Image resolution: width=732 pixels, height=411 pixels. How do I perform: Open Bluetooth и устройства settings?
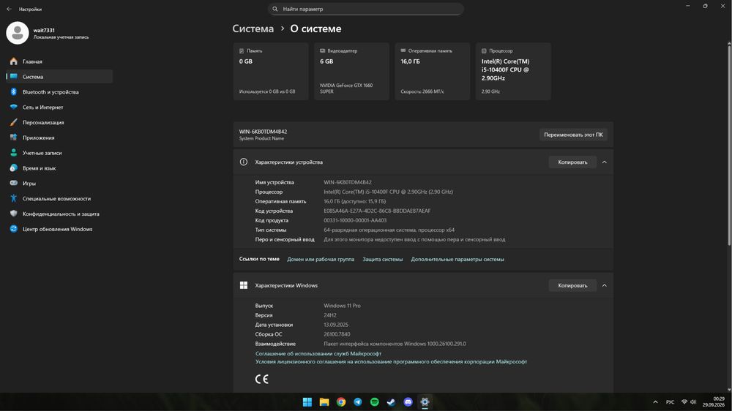pos(59,92)
